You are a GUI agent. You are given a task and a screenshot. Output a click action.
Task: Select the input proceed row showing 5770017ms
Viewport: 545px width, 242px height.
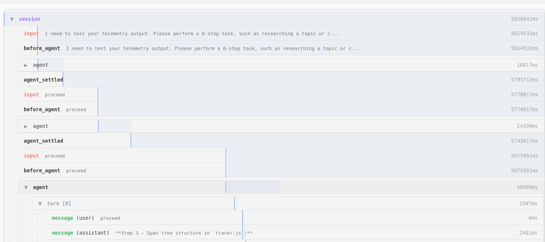(281, 95)
